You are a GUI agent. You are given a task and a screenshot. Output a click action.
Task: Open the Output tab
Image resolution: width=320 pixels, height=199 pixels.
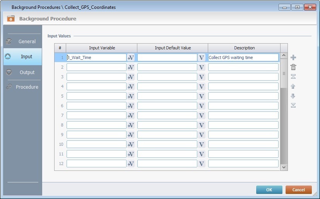pyautogui.click(x=22, y=72)
